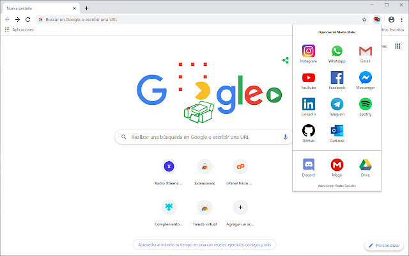Image resolution: width=409 pixels, height=256 pixels.
Task: Share the Google doodle
Action: [x=286, y=60]
